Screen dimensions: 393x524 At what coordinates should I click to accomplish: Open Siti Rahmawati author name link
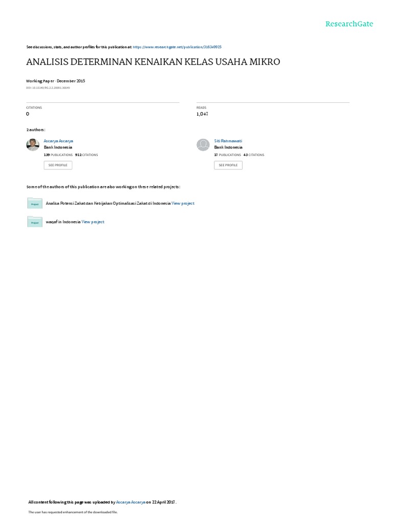[x=228, y=141]
